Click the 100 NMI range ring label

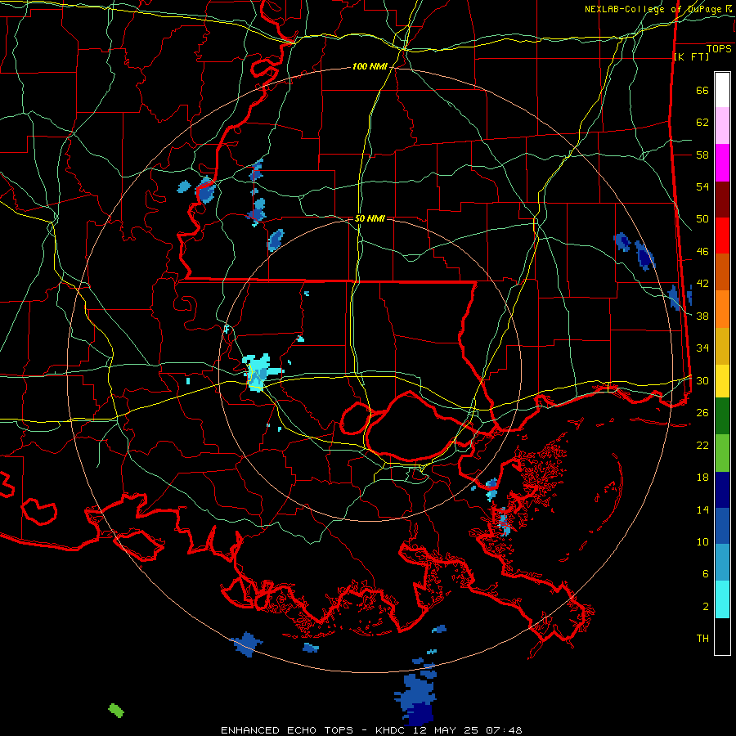pos(370,67)
